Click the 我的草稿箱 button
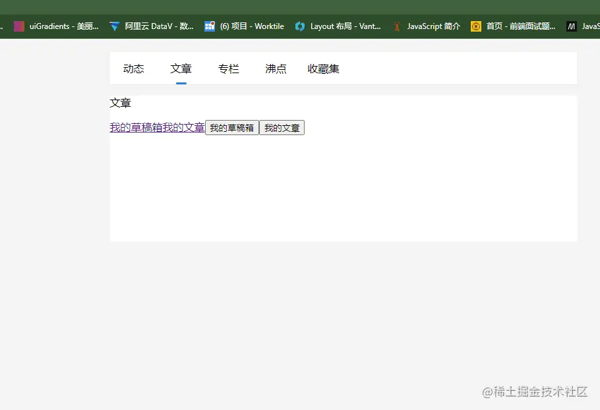 231,127
